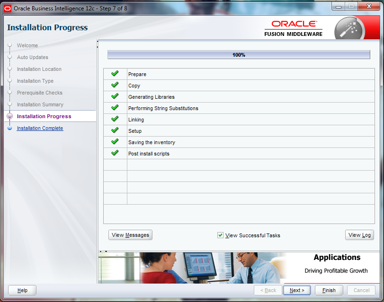Click the Welcome step bullet

click(10, 45)
